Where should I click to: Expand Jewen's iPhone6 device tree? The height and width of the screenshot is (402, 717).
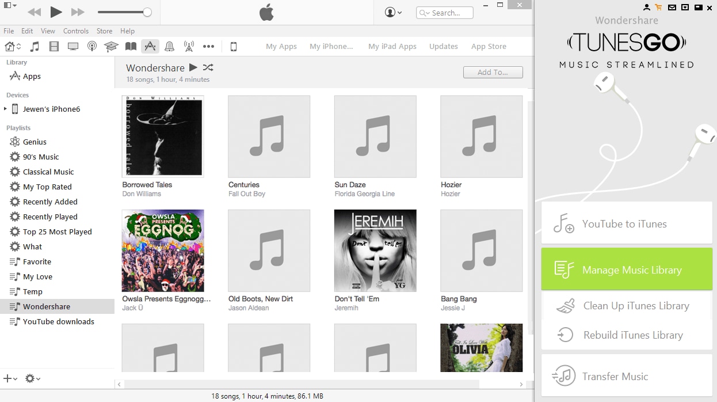click(x=5, y=109)
